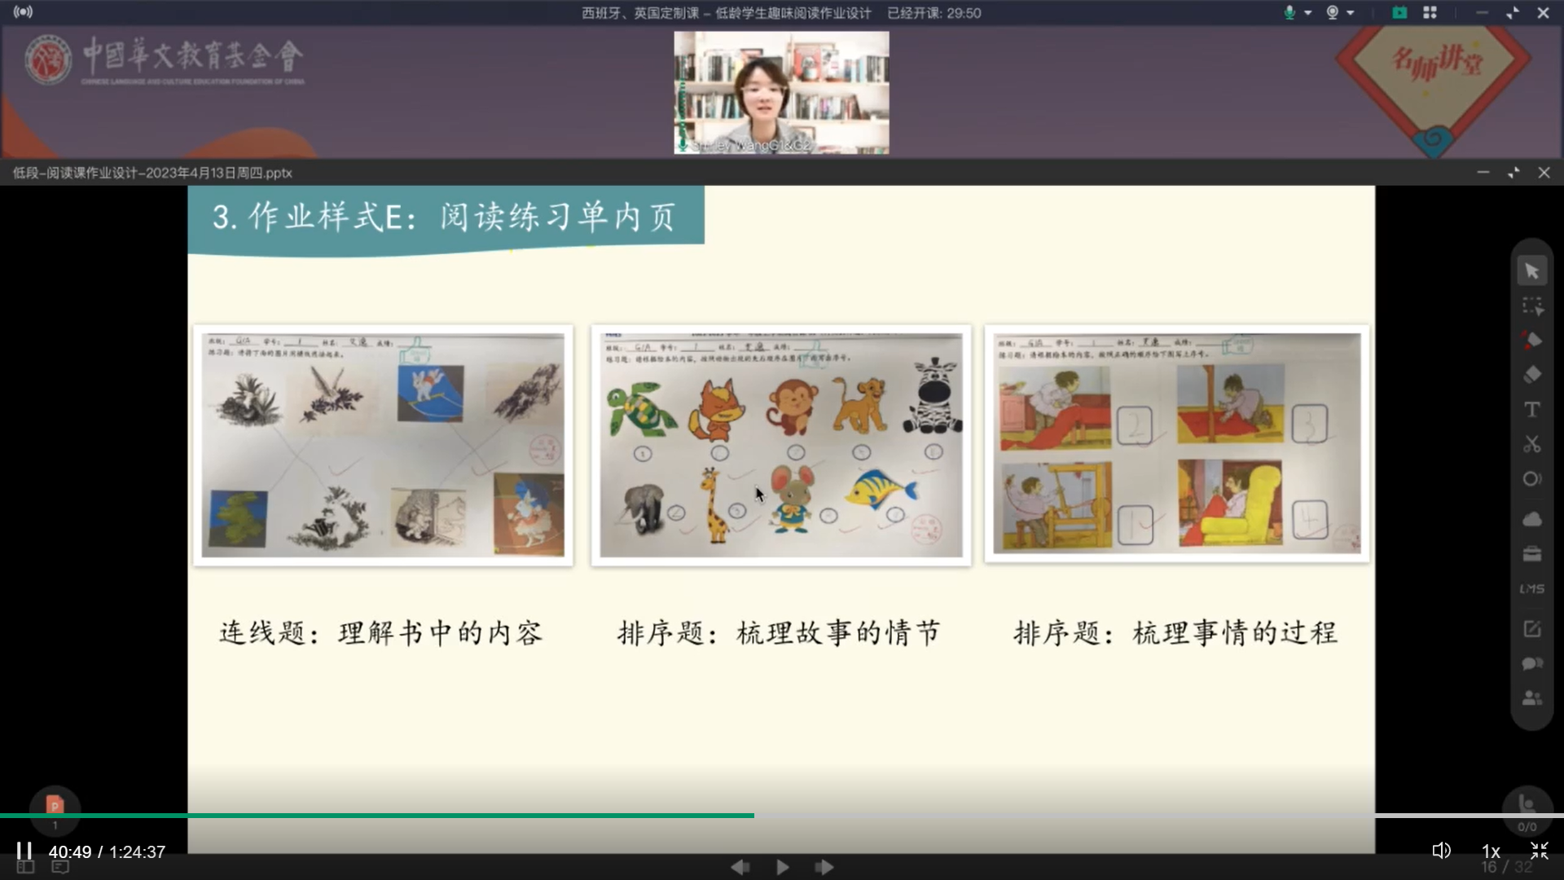
Task: Open the slide notes icon
Action: pos(60,867)
